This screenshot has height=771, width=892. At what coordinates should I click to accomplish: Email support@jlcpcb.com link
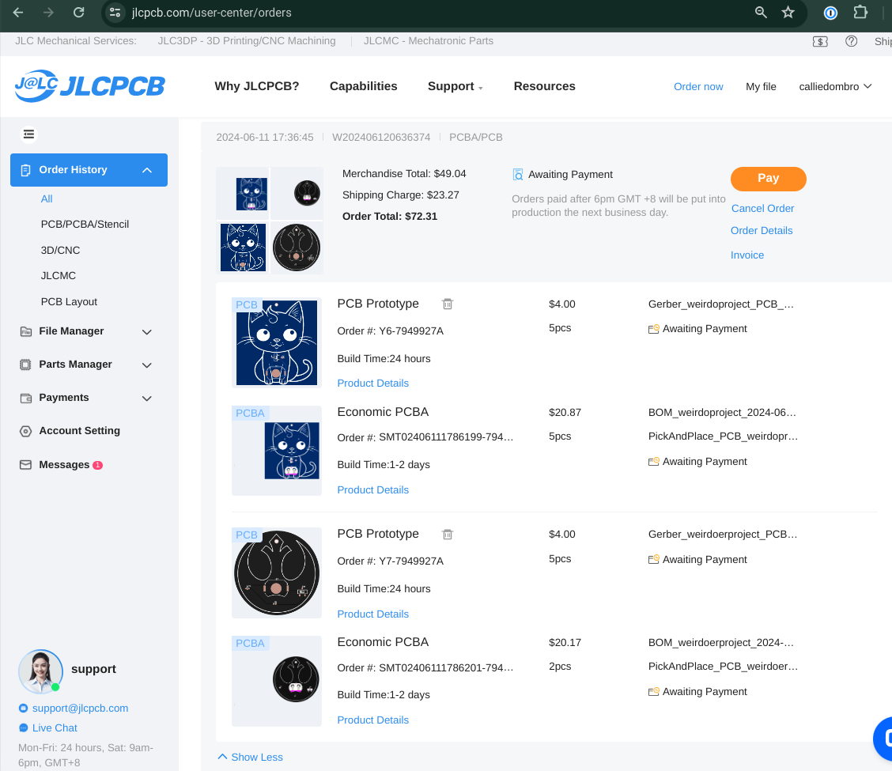tap(80, 709)
